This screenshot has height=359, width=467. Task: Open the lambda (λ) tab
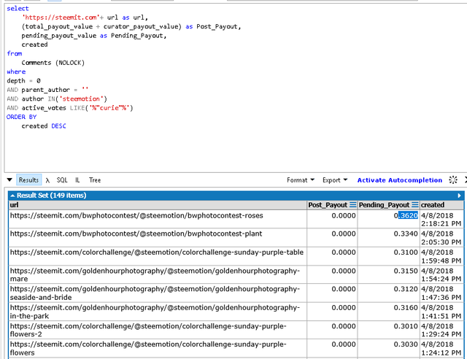(x=47, y=180)
